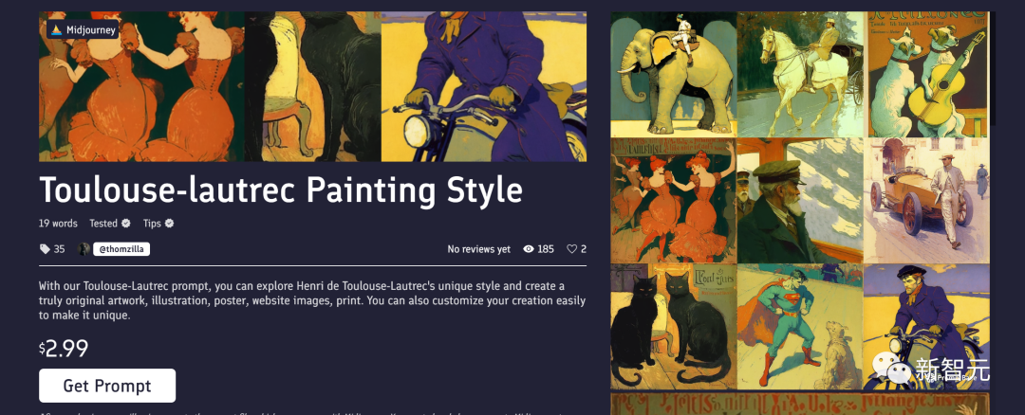Open the elephant rider thumbnail
The image size is (1025, 415).
(x=674, y=75)
